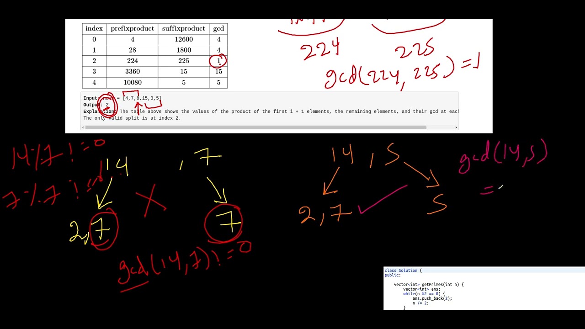585x329 pixels.
Task: Click the line "The only valid split is at index 2."
Action: [132, 118]
